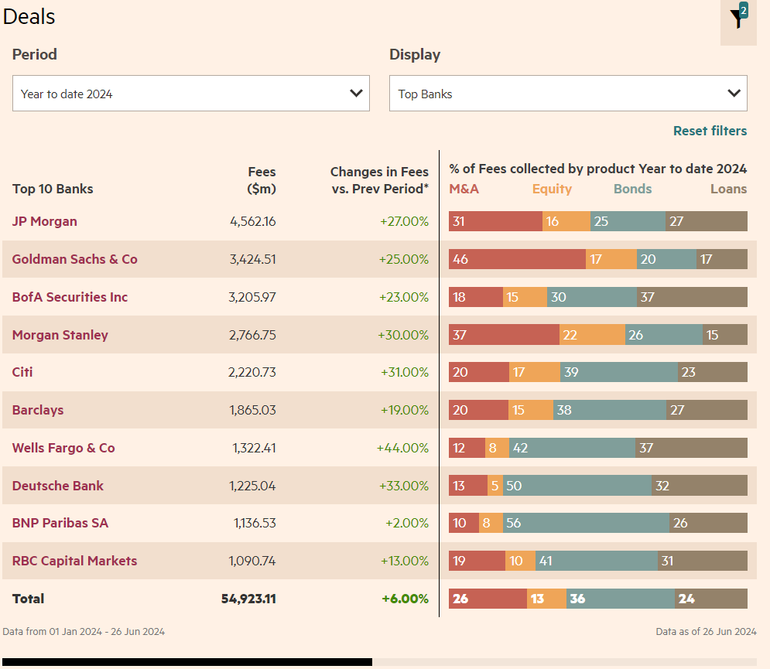Open the filter funnel icon
Image resolution: width=770 pixels, height=669 pixels.
pyautogui.click(x=738, y=19)
